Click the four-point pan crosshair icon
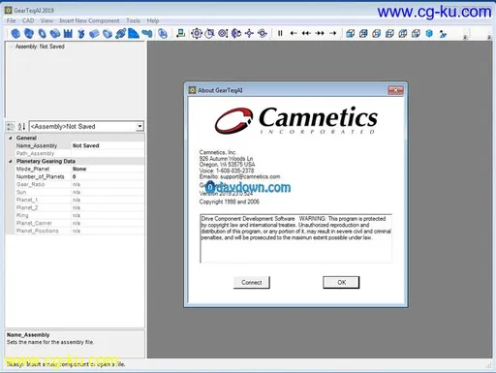Viewport: 496px width, 373px height. point(249,33)
